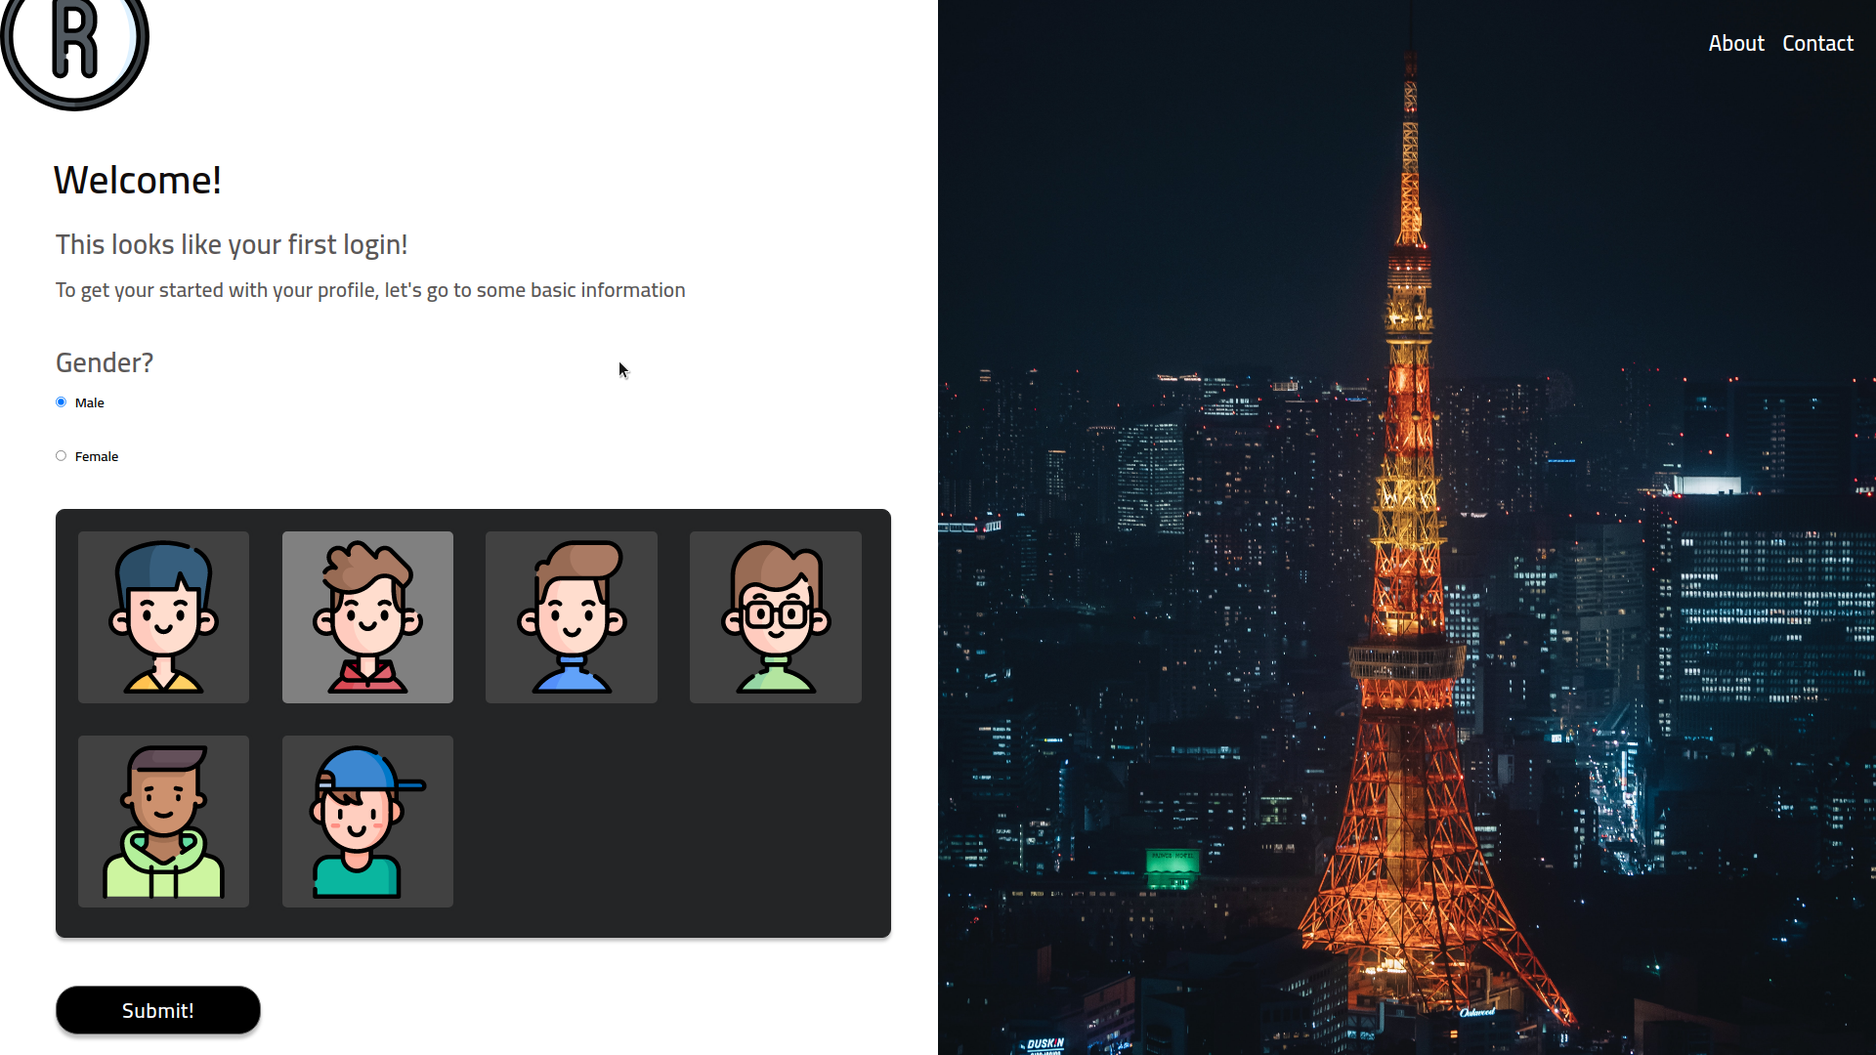The width and height of the screenshot is (1876, 1055).
Task: Pick the avatar with backwards blue cap
Action: 367,822
